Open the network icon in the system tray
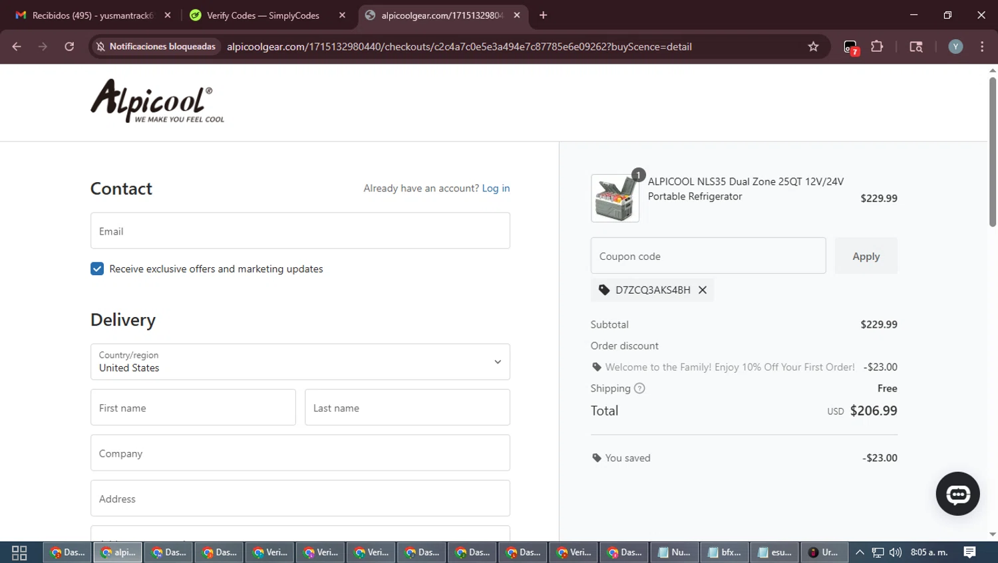This screenshot has height=563, width=998. click(878, 552)
